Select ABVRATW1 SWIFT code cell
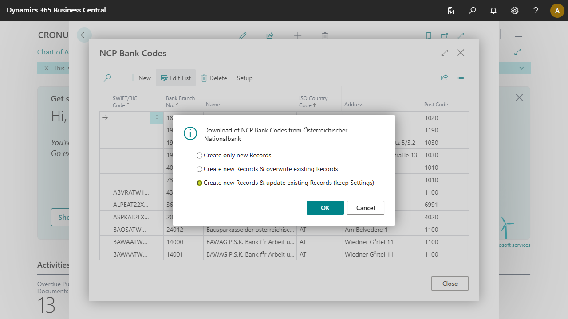Screen dimensions: 568x319 pyautogui.click(x=130, y=192)
